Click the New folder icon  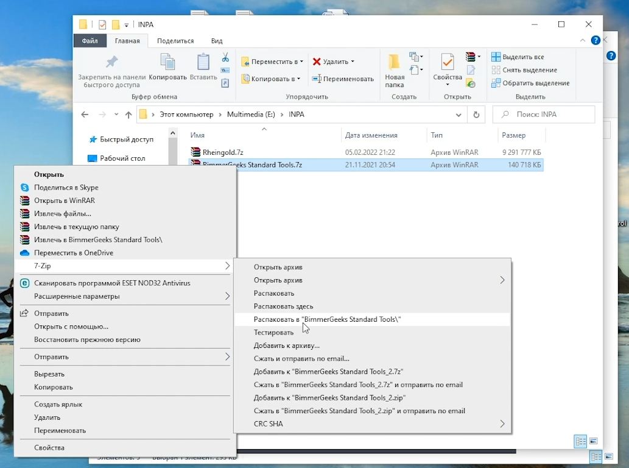point(394,62)
